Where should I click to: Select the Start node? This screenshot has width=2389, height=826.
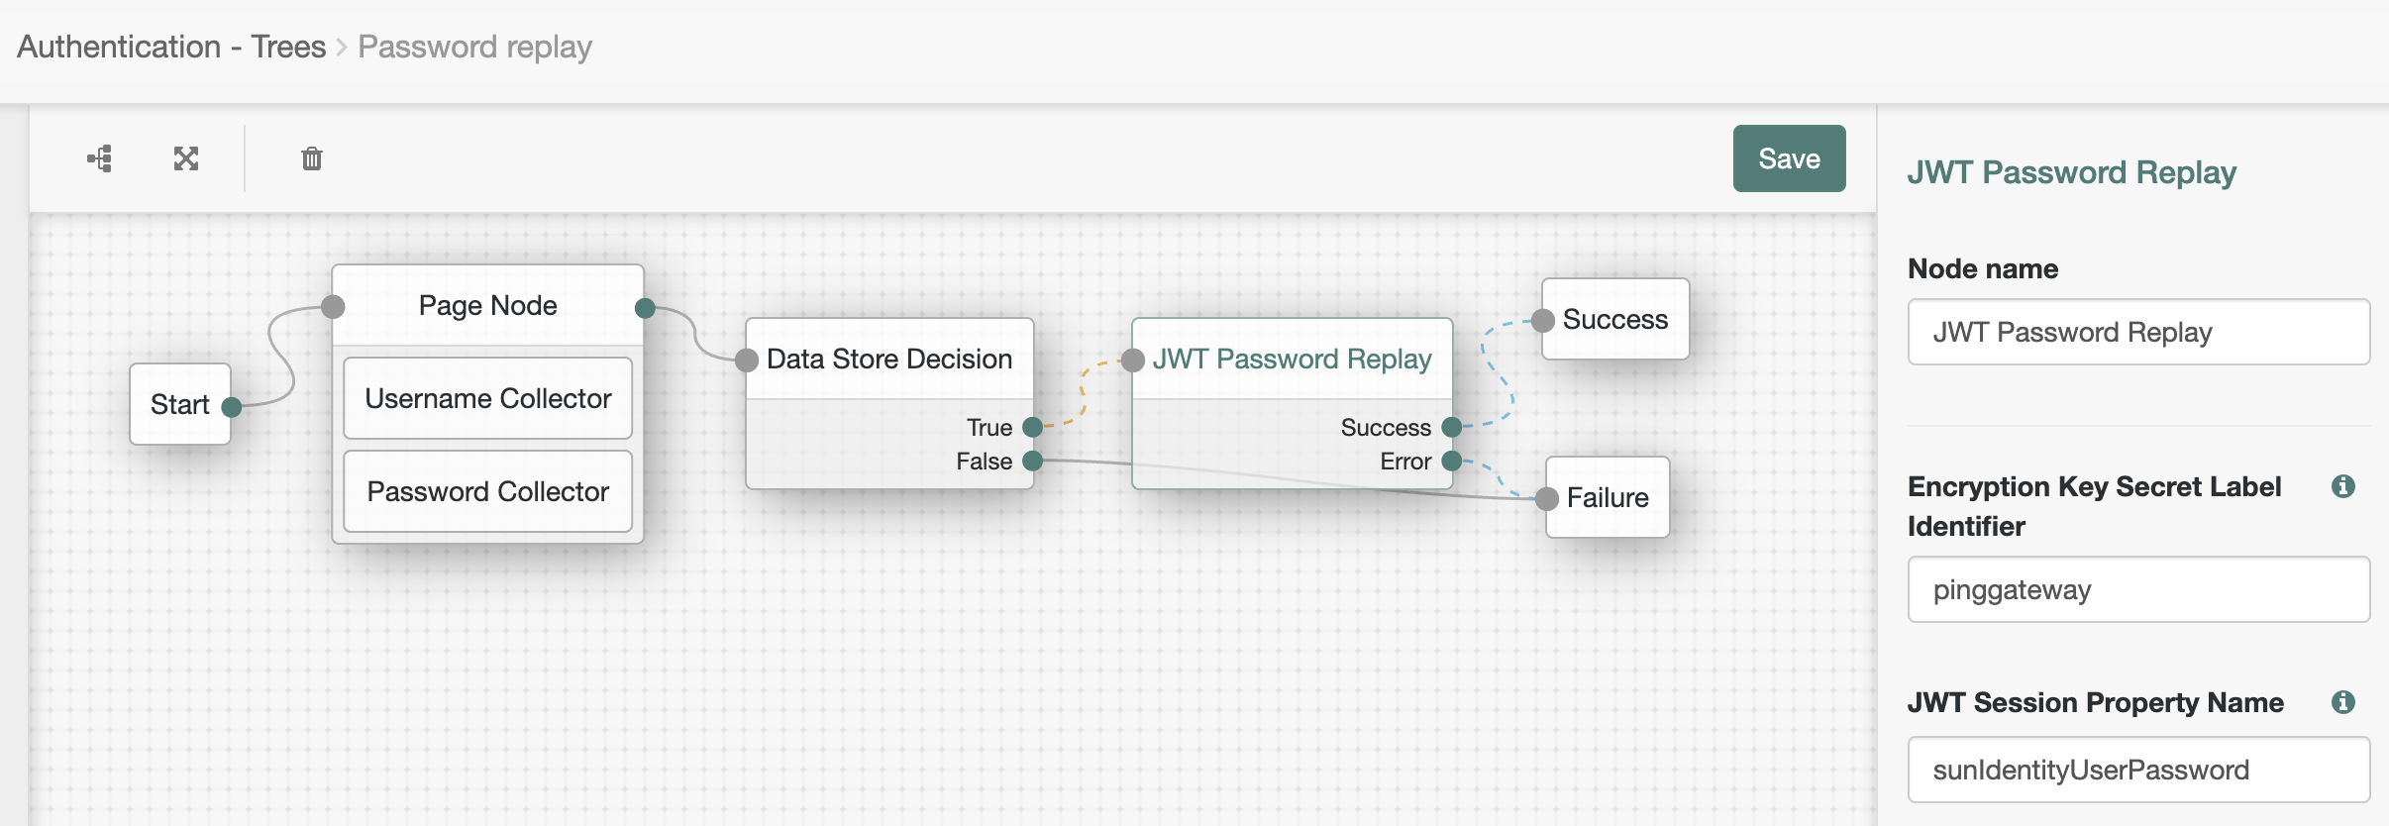pyautogui.click(x=179, y=404)
